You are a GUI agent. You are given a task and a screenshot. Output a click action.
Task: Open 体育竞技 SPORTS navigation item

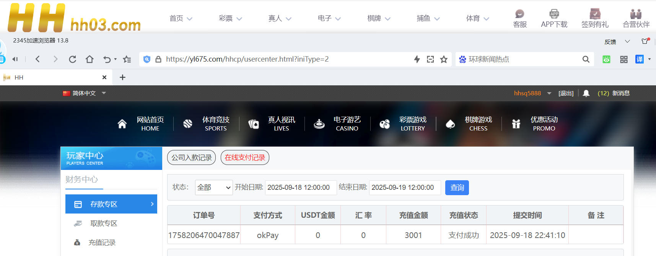[x=215, y=124]
